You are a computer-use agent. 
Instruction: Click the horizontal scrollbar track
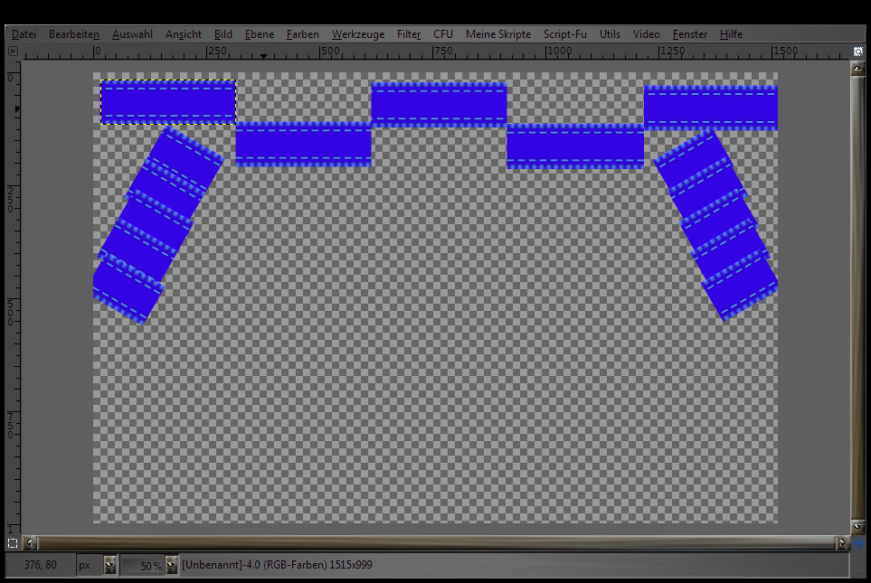434,543
